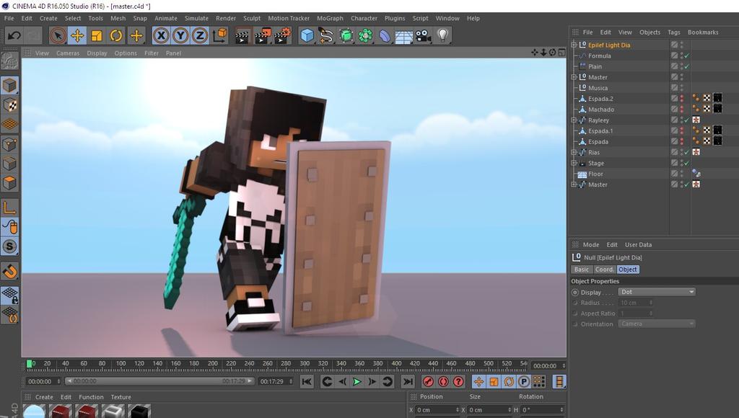Select the black material swatch
Image resolution: width=739 pixels, height=418 pixels.
pos(139,412)
